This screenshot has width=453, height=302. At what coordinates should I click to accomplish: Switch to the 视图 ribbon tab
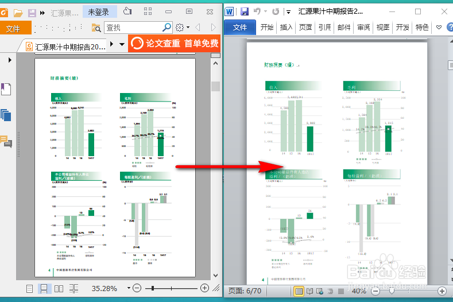[x=383, y=28]
